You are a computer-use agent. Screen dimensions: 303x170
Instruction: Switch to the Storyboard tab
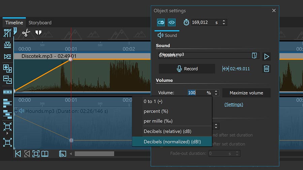point(40,23)
